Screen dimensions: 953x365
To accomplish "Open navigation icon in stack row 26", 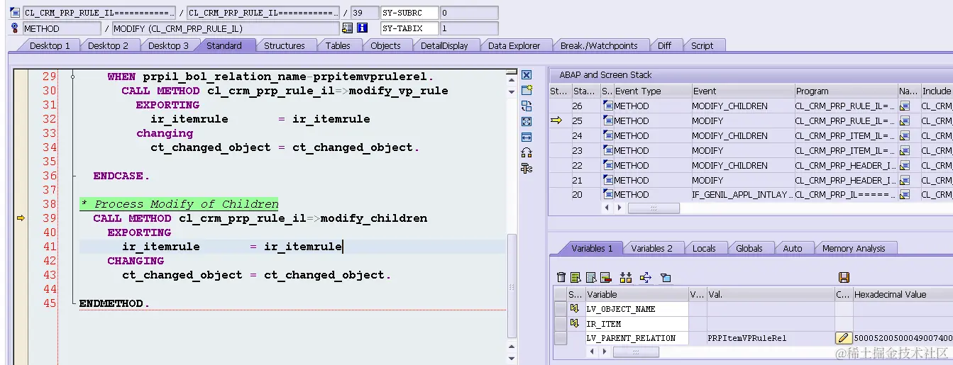I will pyautogui.click(x=905, y=106).
